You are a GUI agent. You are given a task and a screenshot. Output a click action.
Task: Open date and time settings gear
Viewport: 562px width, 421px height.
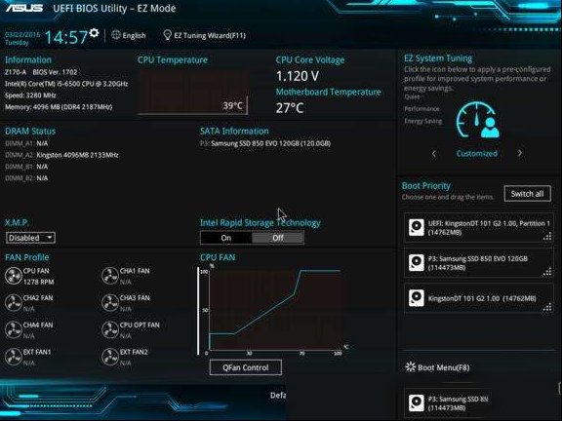pyautogui.click(x=94, y=33)
